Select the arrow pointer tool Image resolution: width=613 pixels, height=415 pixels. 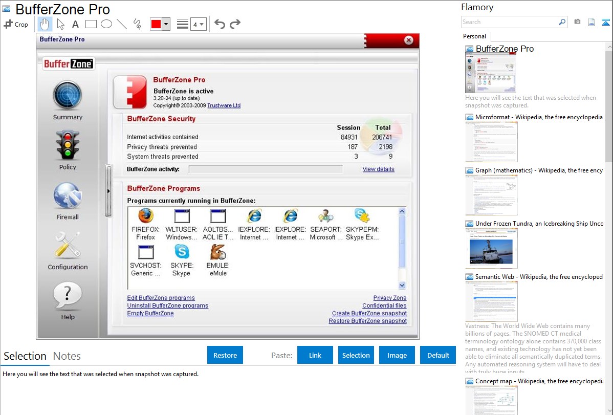click(x=60, y=24)
